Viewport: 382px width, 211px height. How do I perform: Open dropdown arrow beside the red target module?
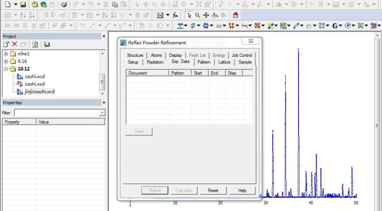coord(353,26)
